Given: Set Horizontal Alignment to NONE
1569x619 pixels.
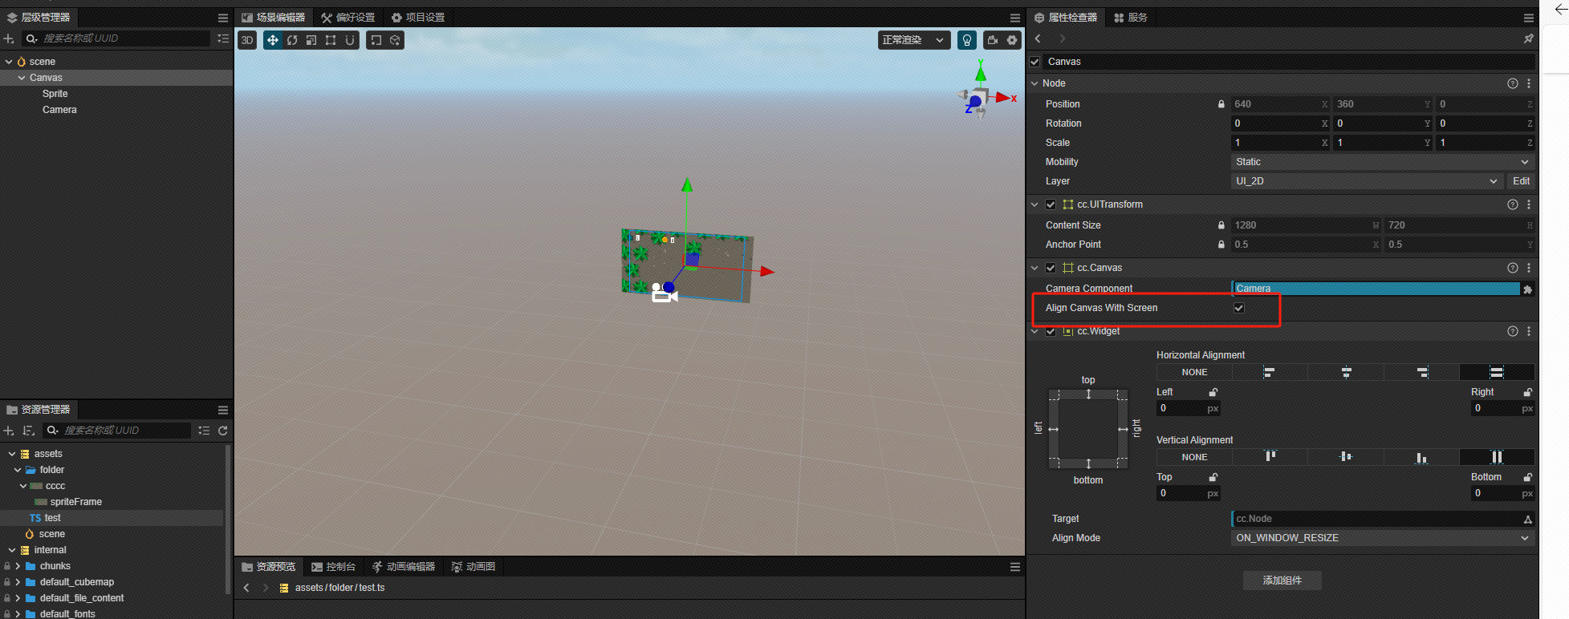Looking at the screenshot, I should (1194, 372).
